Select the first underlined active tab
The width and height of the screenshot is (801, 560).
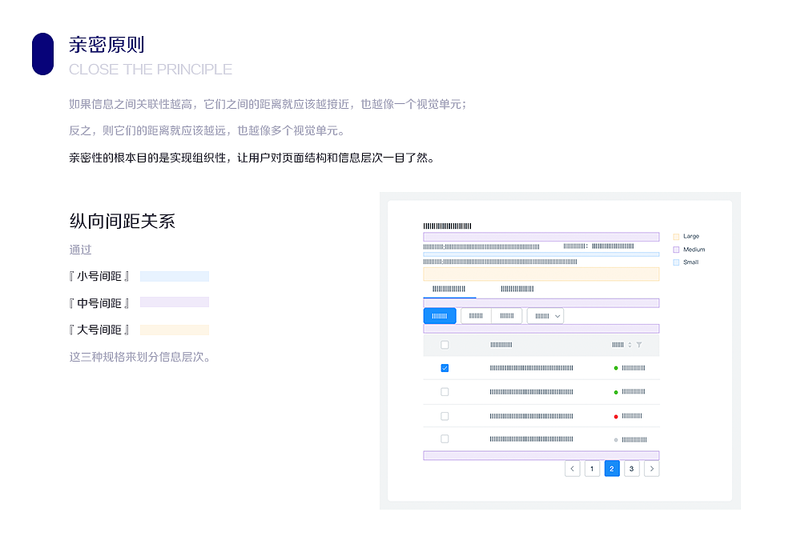coord(449,288)
